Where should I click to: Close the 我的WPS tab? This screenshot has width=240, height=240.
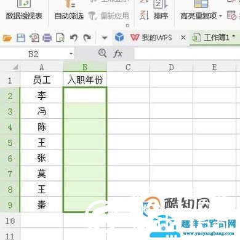pos(183,38)
